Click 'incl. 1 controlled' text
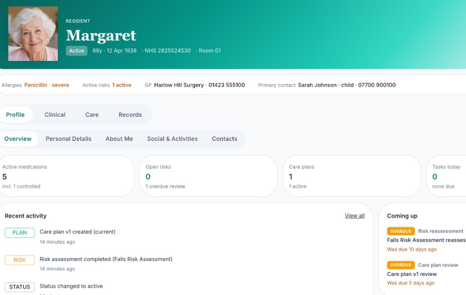Screen dimensions: 466x295 [21, 186]
